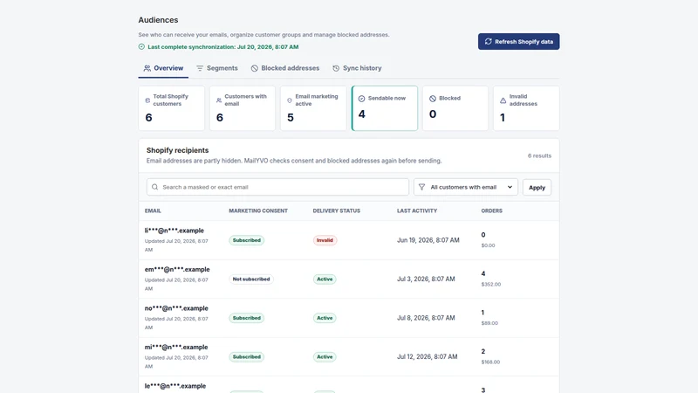Click the Sync history clock icon
This screenshot has width=698, height=393.
(336, 68)
